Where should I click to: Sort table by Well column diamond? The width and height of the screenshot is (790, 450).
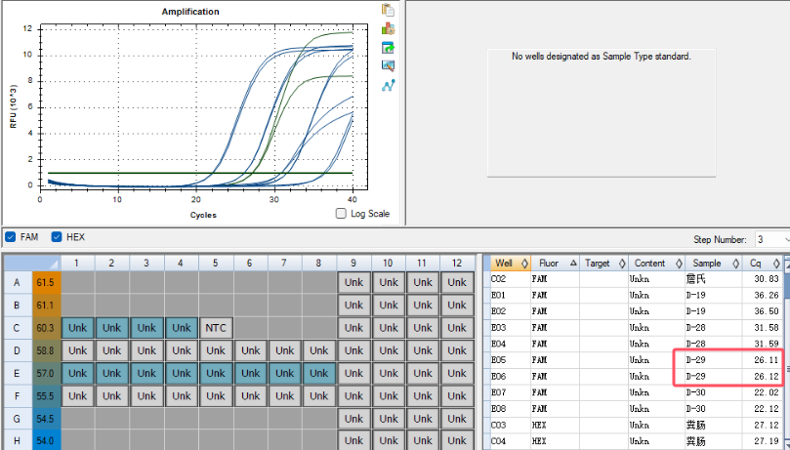click(524, 264)
